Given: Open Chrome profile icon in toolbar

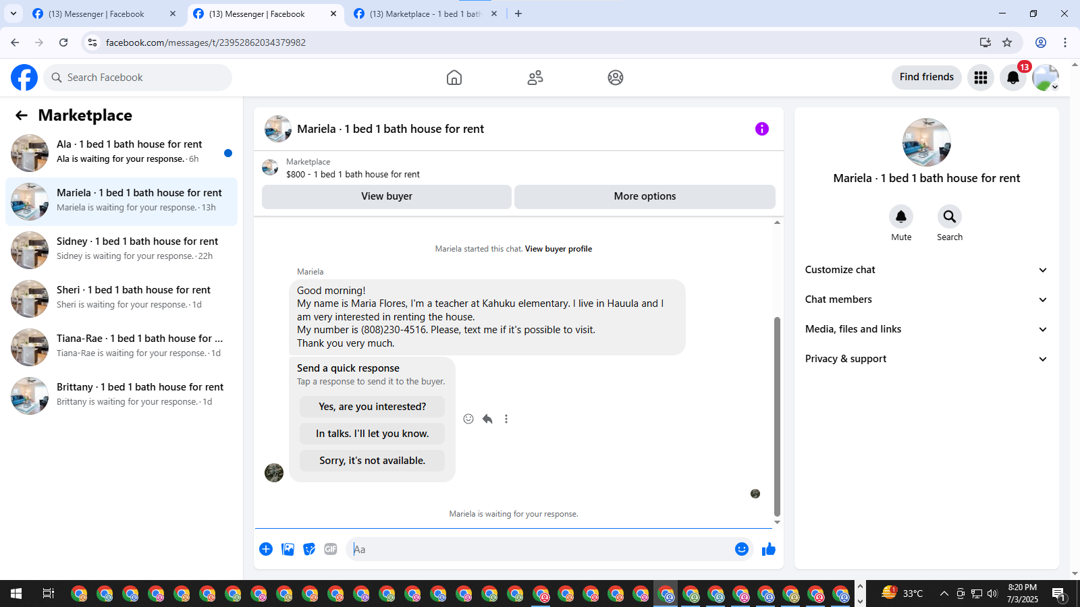Looking at the screenshot, I should (x=1041, y=42).
